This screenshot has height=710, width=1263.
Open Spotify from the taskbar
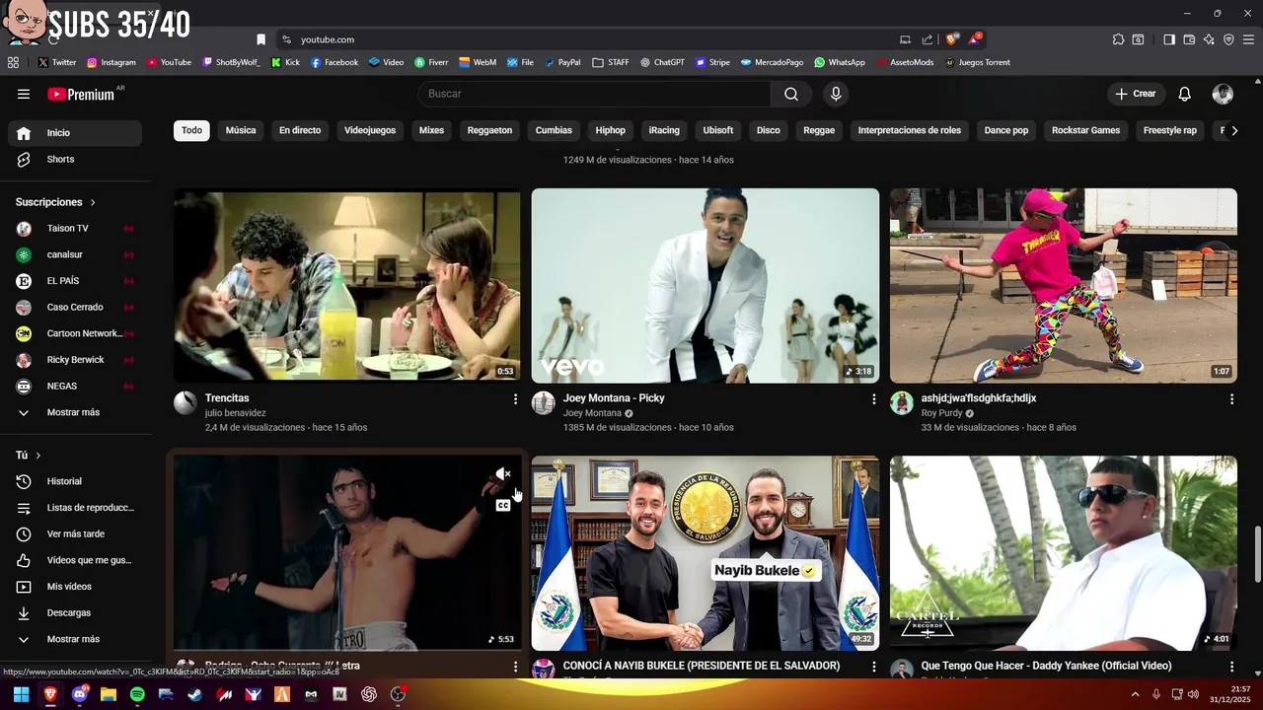click(137, 694)
